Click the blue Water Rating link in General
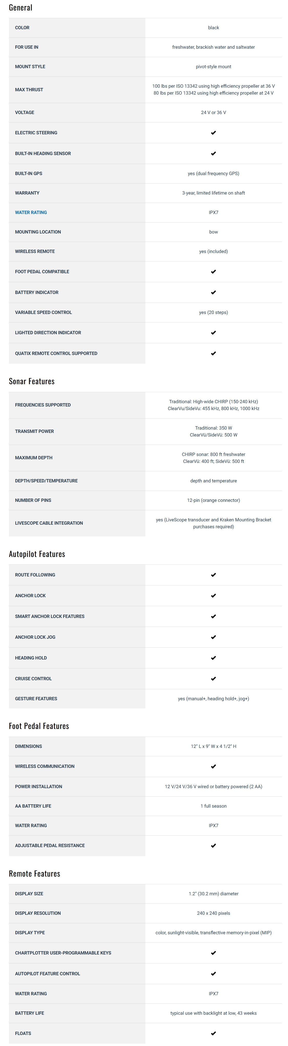 click(x=31, y=212)
